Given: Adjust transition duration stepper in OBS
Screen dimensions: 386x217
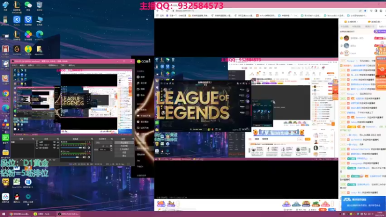Looking at the screenshot, I should click(x=111, y=149).
